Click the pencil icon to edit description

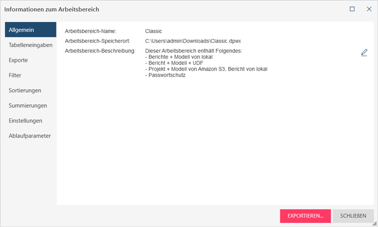[364, 52]
